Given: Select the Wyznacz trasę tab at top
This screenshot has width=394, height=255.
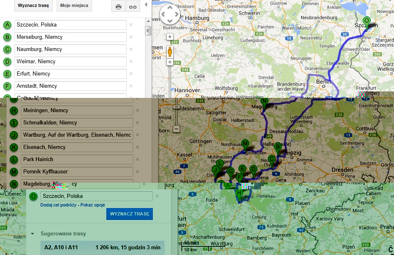Looking at the screenshot, I should [33, 6].
